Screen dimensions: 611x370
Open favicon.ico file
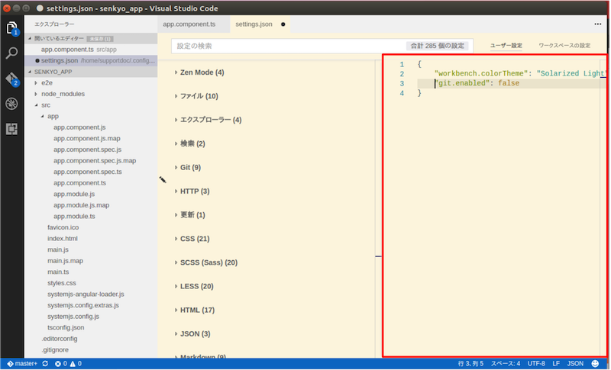tap(63, 227)
